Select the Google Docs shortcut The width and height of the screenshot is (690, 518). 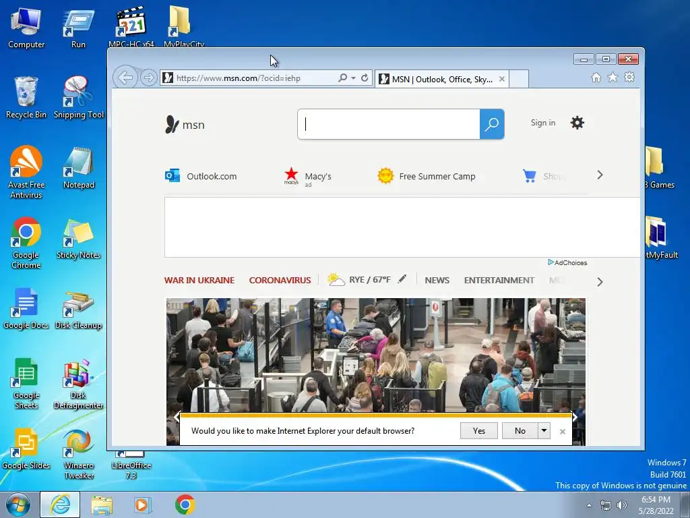point(26,308)
